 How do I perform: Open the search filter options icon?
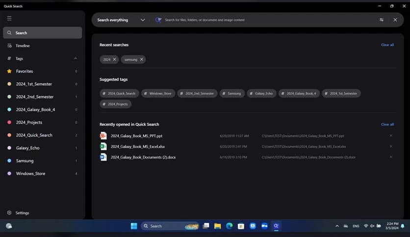[x=382, y=20]
